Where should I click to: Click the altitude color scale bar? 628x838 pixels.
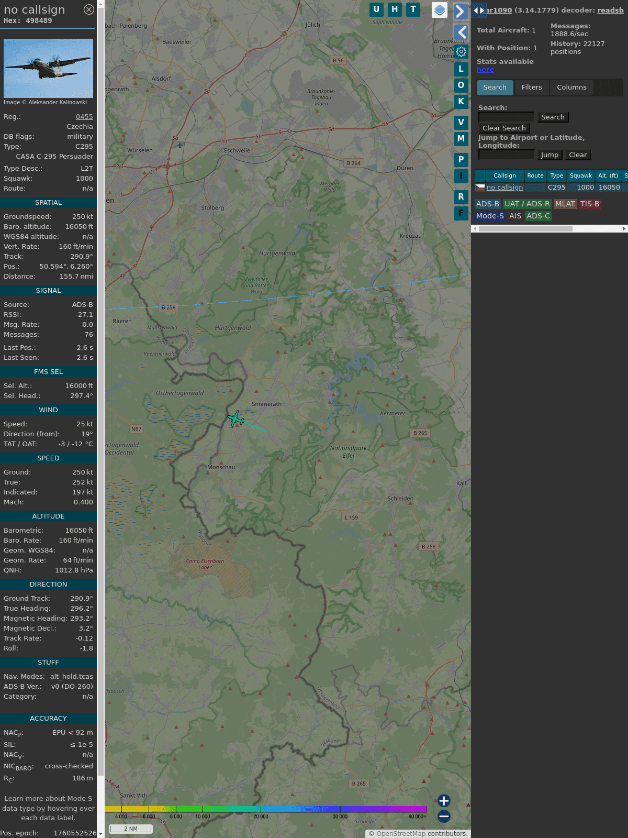coord(266,809)
